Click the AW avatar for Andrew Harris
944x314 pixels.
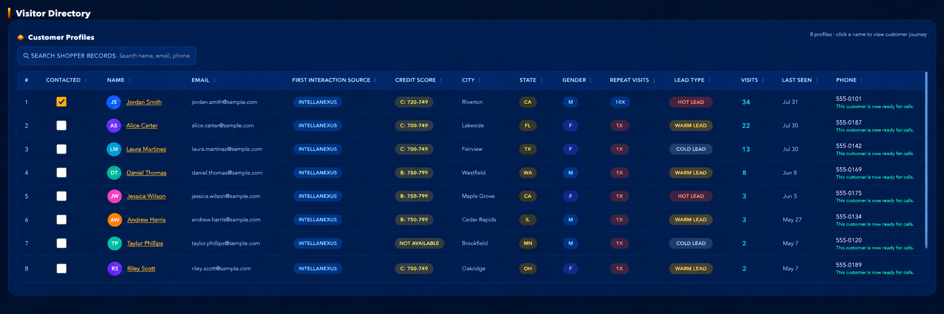coord(115,220)
